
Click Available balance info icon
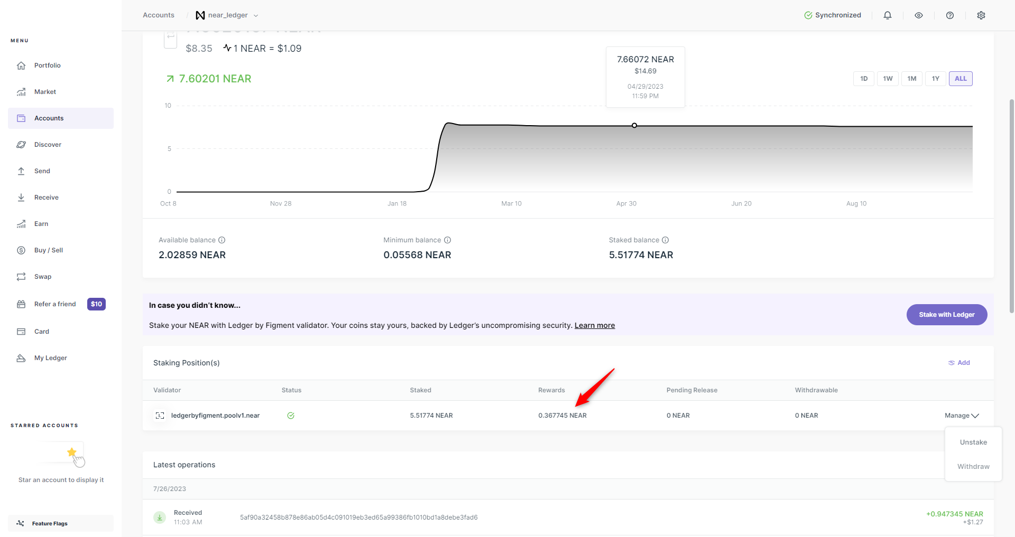pos(222,240)
